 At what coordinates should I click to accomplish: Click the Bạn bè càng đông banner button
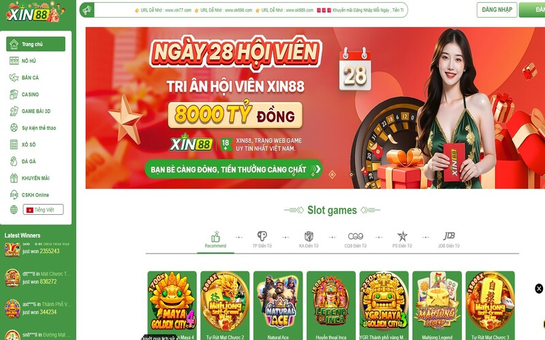point(234,169)
